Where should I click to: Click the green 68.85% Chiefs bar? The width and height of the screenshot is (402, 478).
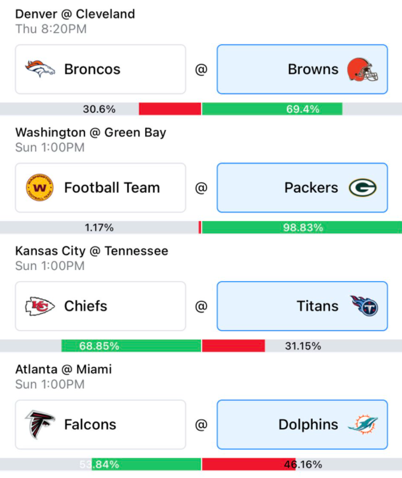[x=131, y=345]
